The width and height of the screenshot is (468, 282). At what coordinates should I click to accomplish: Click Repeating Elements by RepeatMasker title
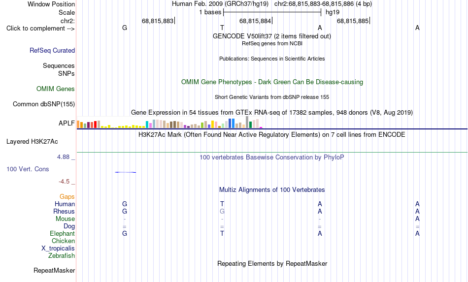coord(272,263)
